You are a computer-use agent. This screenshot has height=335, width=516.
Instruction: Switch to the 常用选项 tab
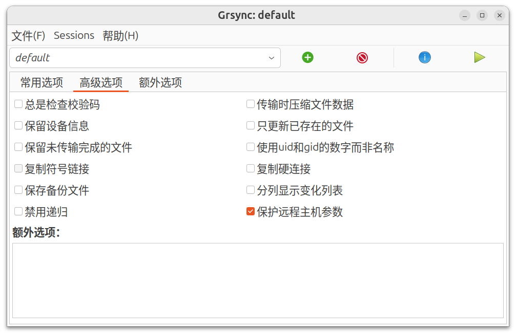pyautogui.click(x=42, y=82)
